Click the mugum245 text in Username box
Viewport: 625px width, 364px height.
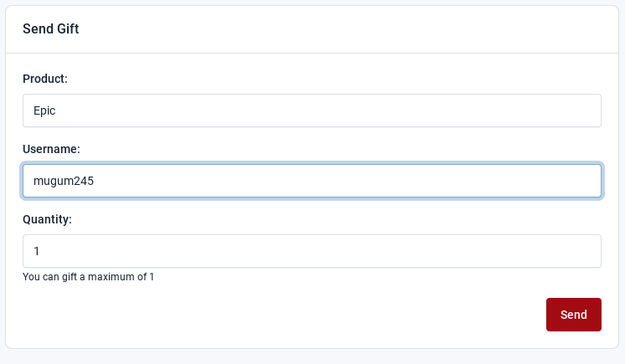[64, 181]
